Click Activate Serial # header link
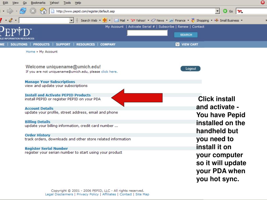This screenshot has height=200, width=267. click(141, 27)
